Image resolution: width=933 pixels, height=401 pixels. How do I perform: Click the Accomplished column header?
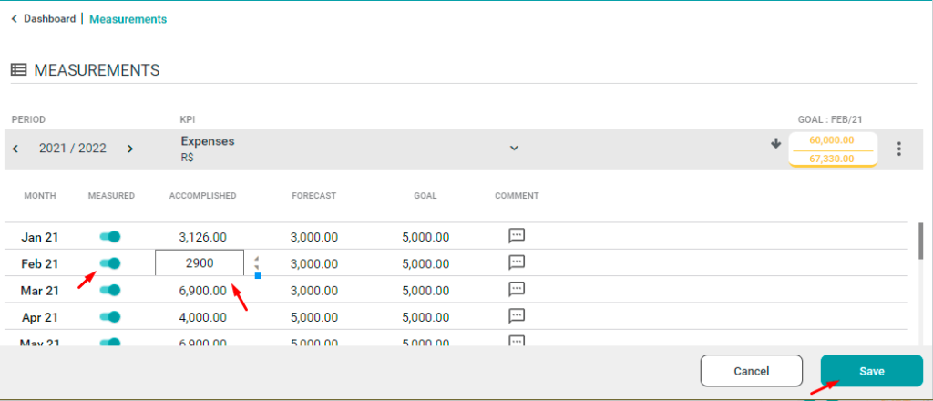203,195
